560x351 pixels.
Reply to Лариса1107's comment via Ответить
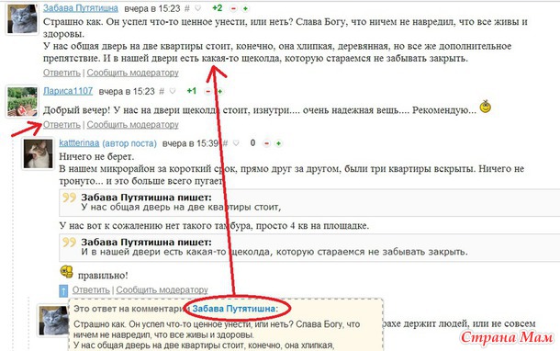[x=62, y=125]
